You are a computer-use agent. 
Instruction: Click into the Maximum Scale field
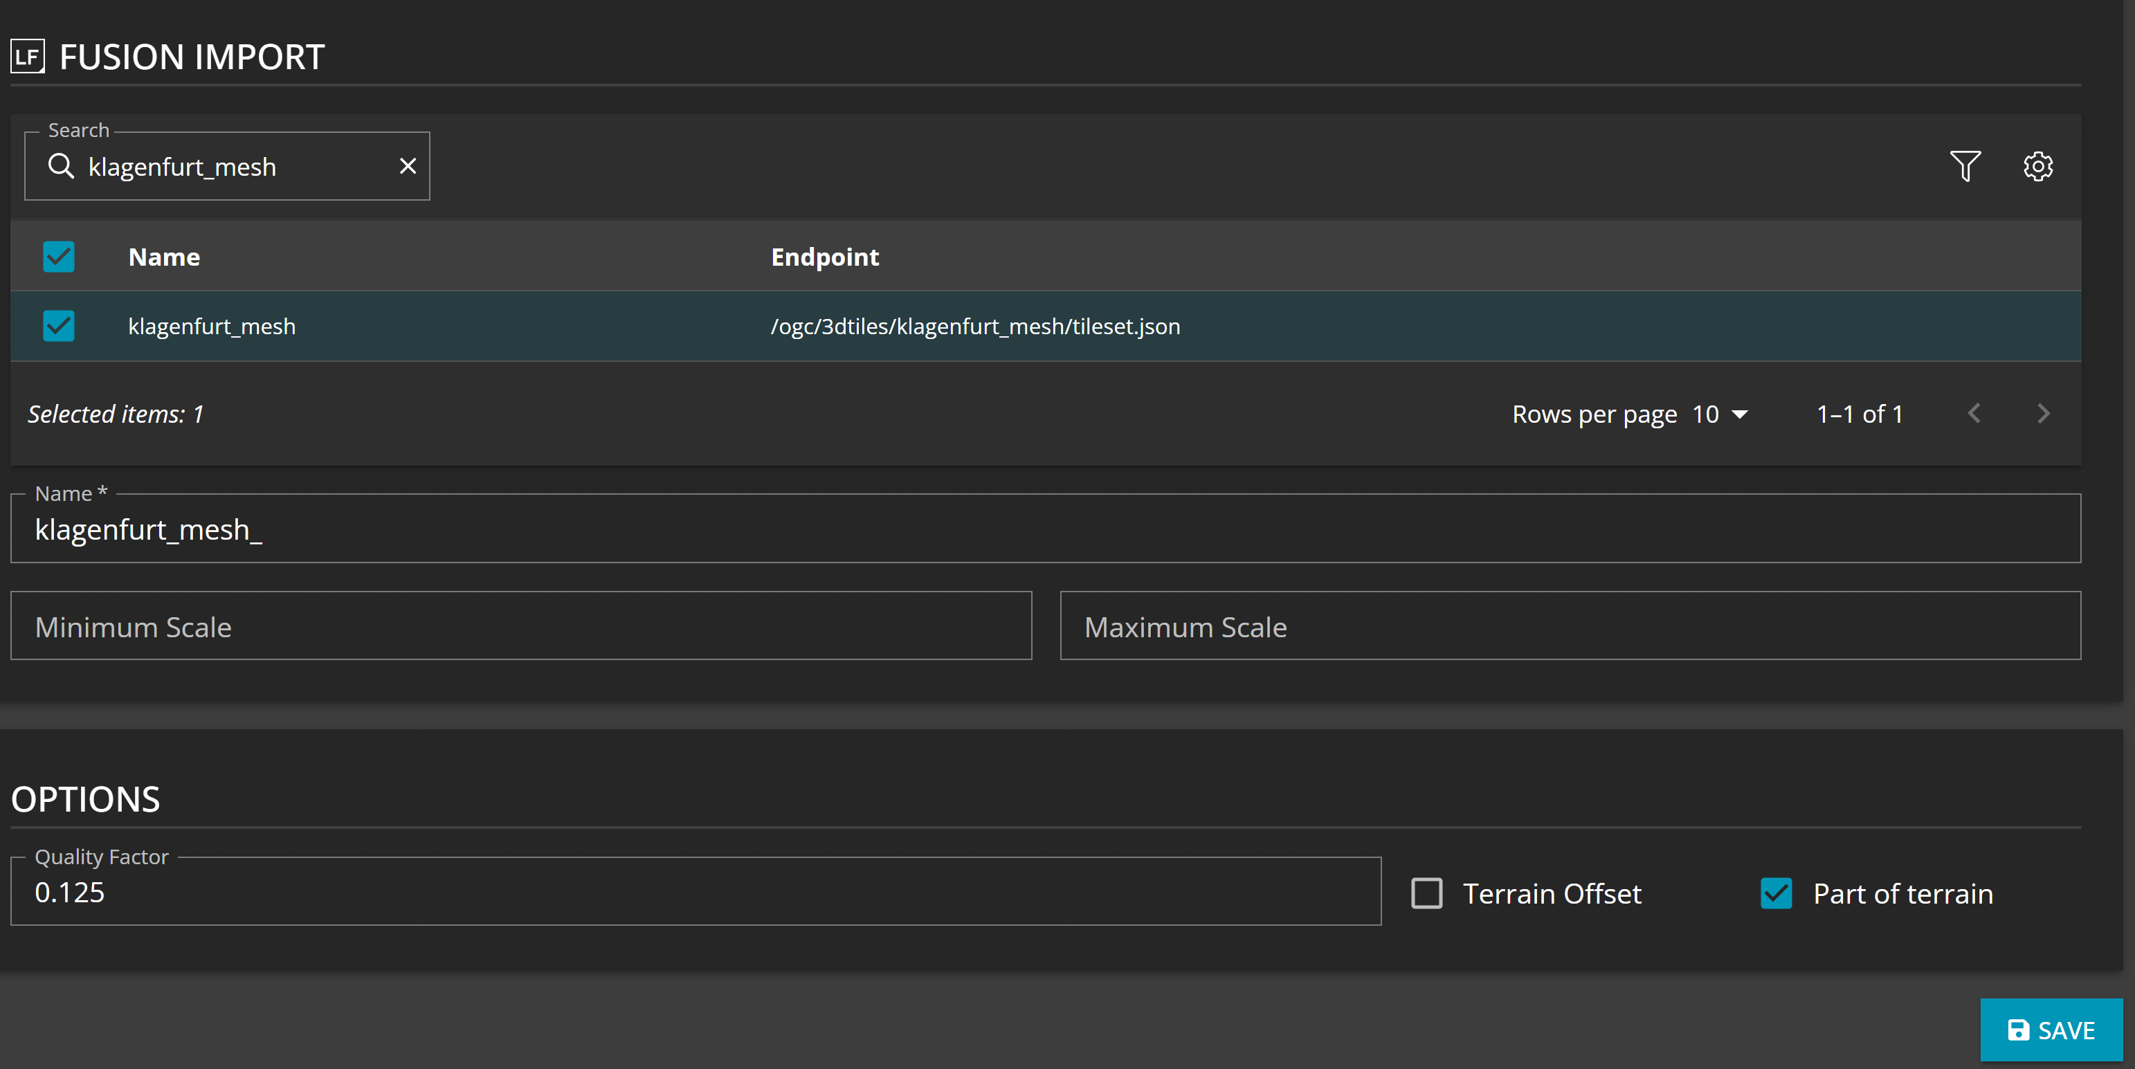pos(1570,626)
